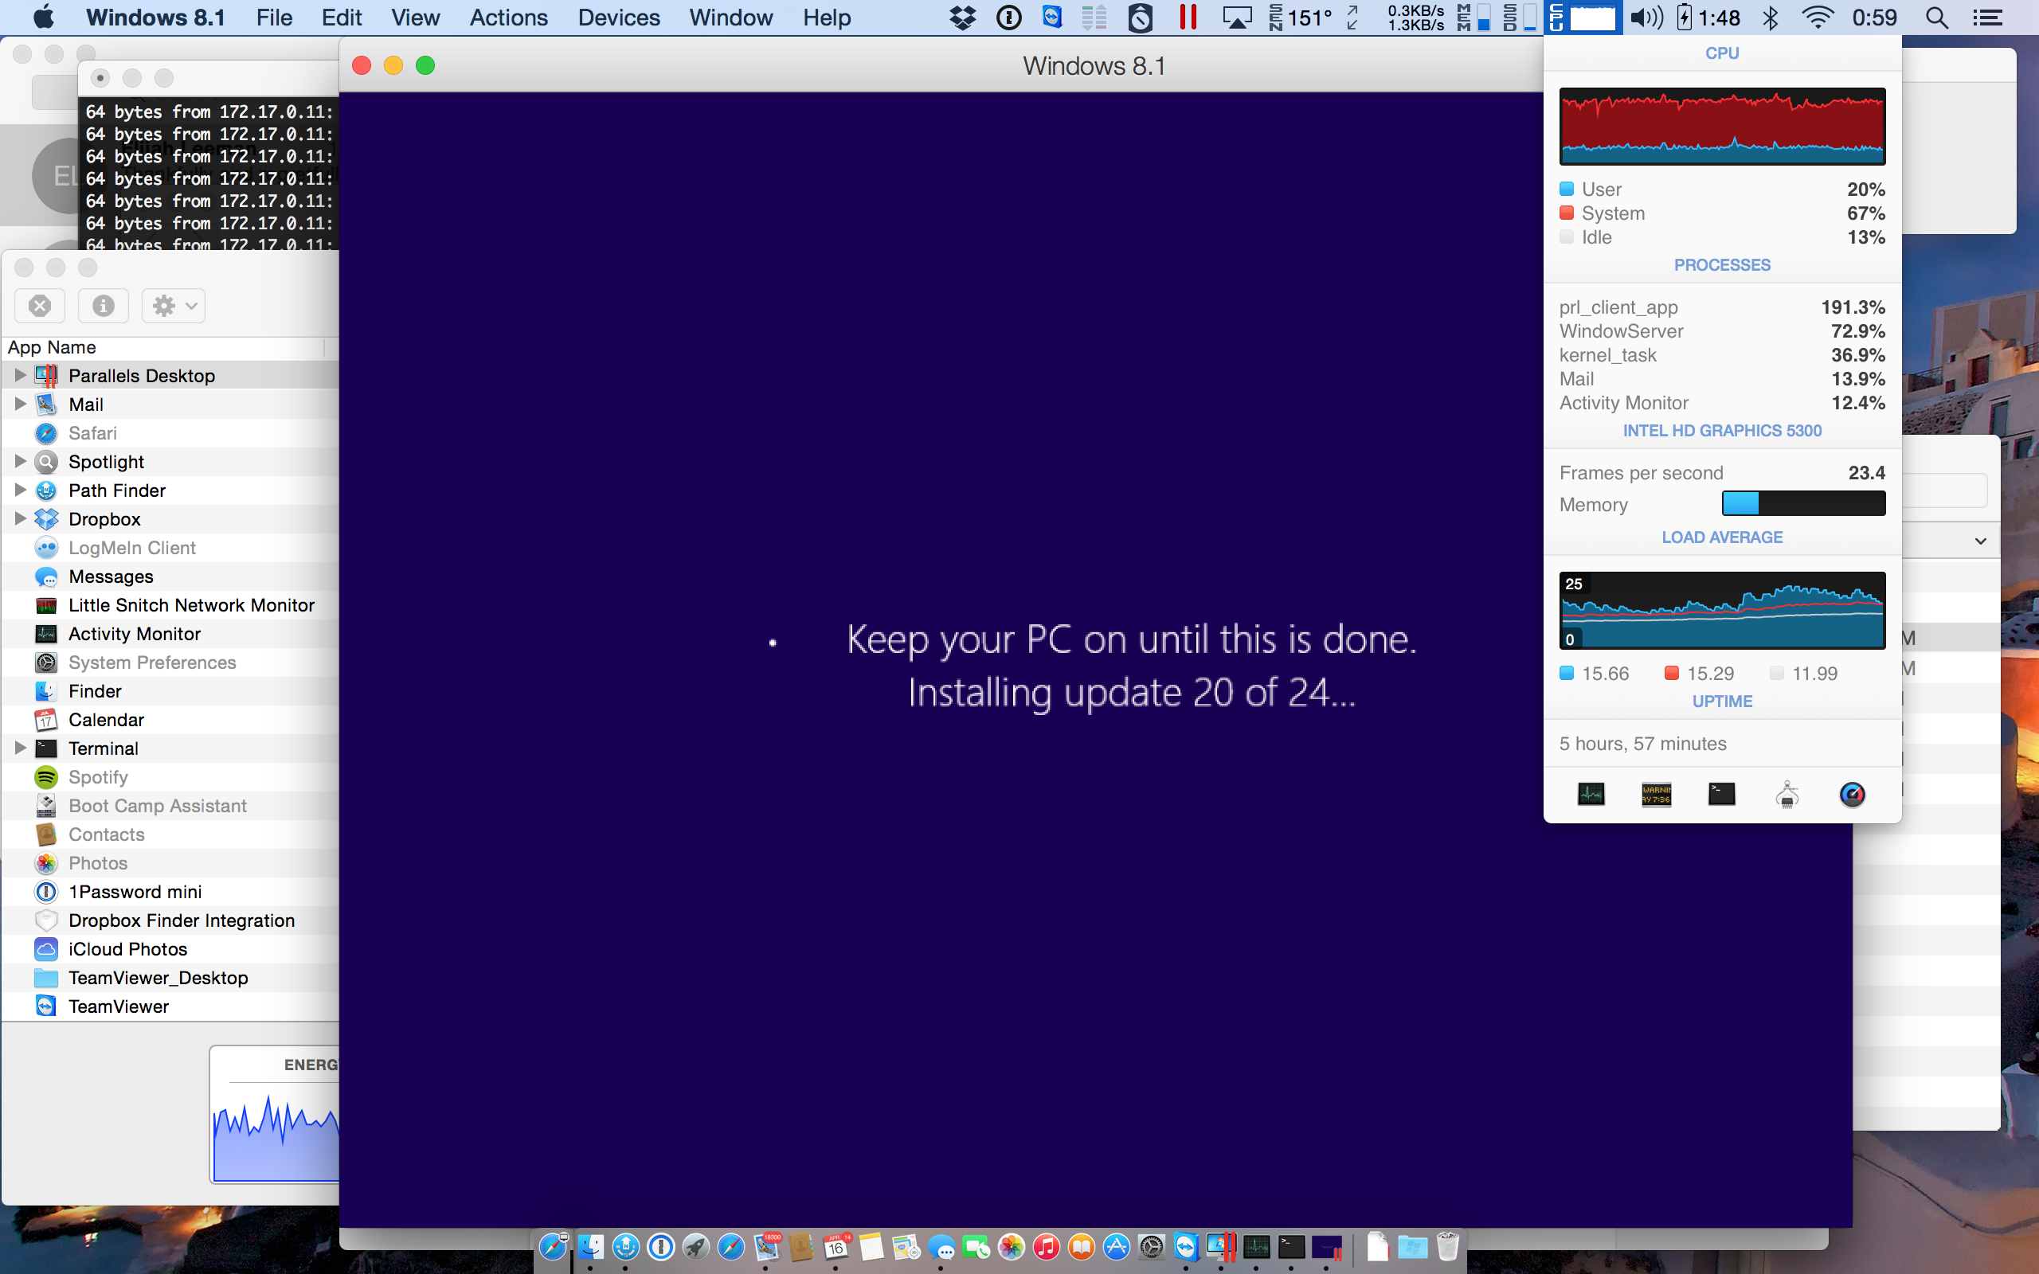The height and width of the screenshot is (1274, 2039).
Task: Open the File menu
Action: 274,17
